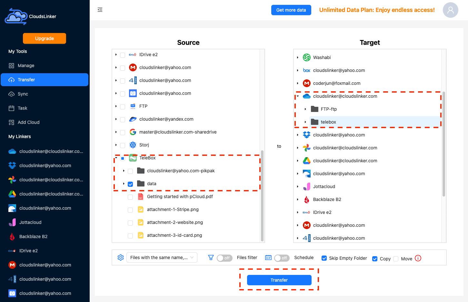Collapse the TeleBox source node
Viewport: 468px width, 302px height.
coord(116,158)
